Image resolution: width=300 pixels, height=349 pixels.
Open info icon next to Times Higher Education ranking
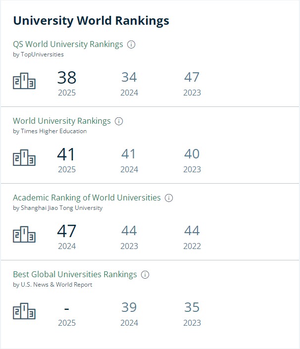(119, 121)
